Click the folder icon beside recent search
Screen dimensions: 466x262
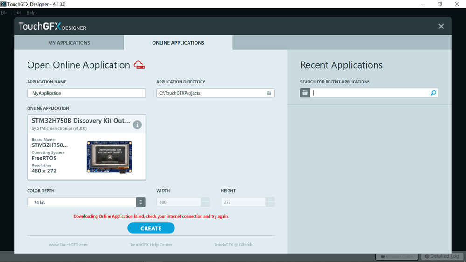click(305, 93)
